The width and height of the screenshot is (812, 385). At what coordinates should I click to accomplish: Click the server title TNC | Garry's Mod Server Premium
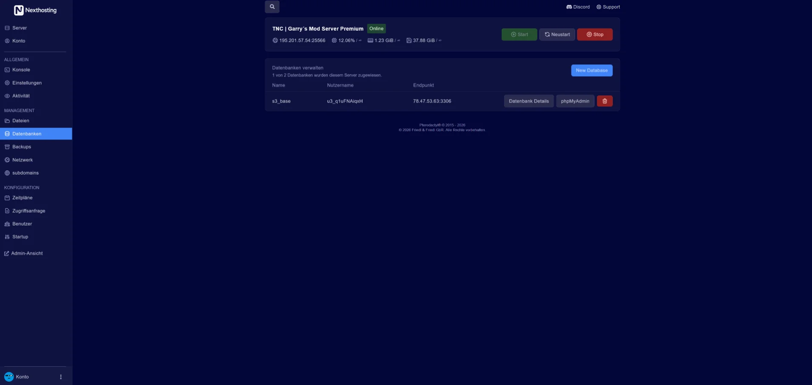click(x=318, y=29)
